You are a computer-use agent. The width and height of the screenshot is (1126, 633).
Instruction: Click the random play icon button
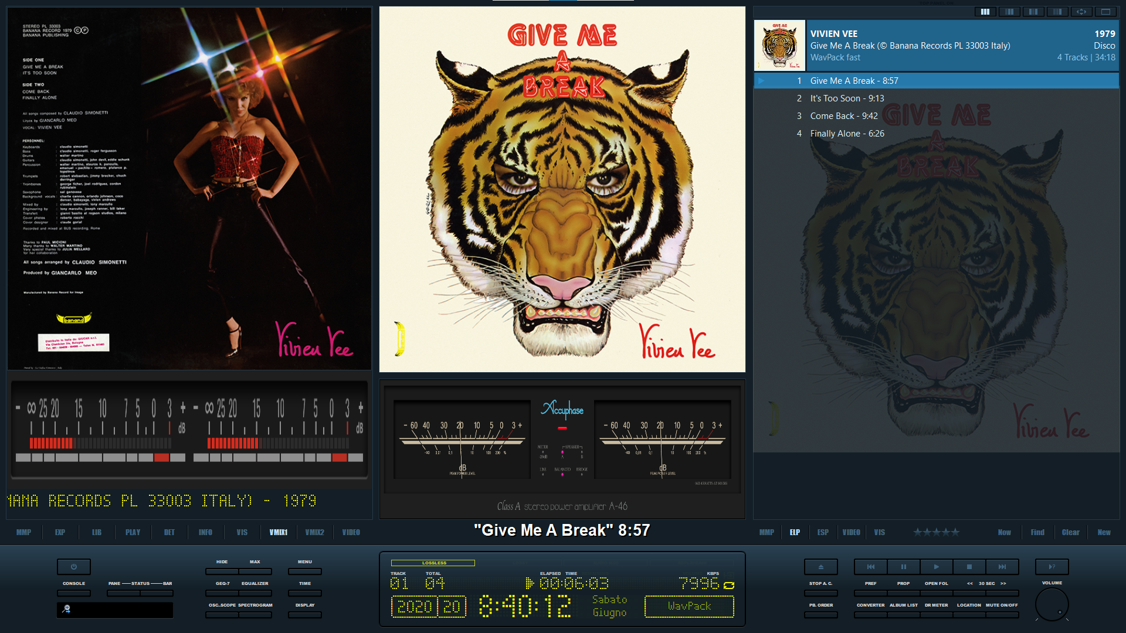point(1052,567)
